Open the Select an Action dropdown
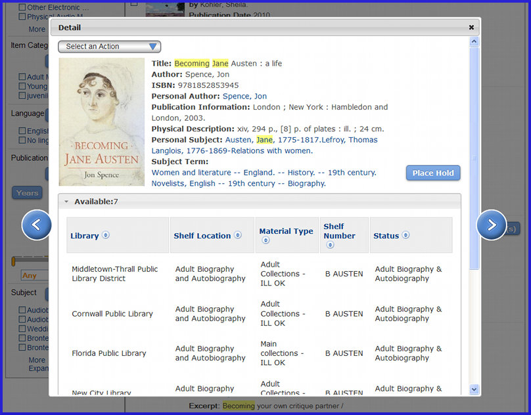The image size is (531, 415). pyautogui.click(x=109, y=47)
